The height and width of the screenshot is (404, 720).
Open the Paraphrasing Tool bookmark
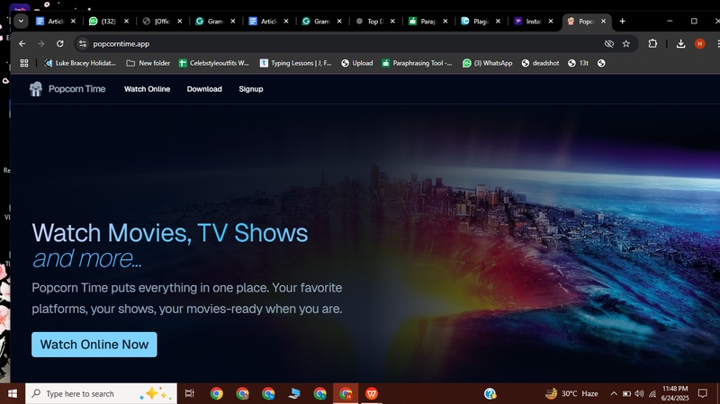pos(417,63)
